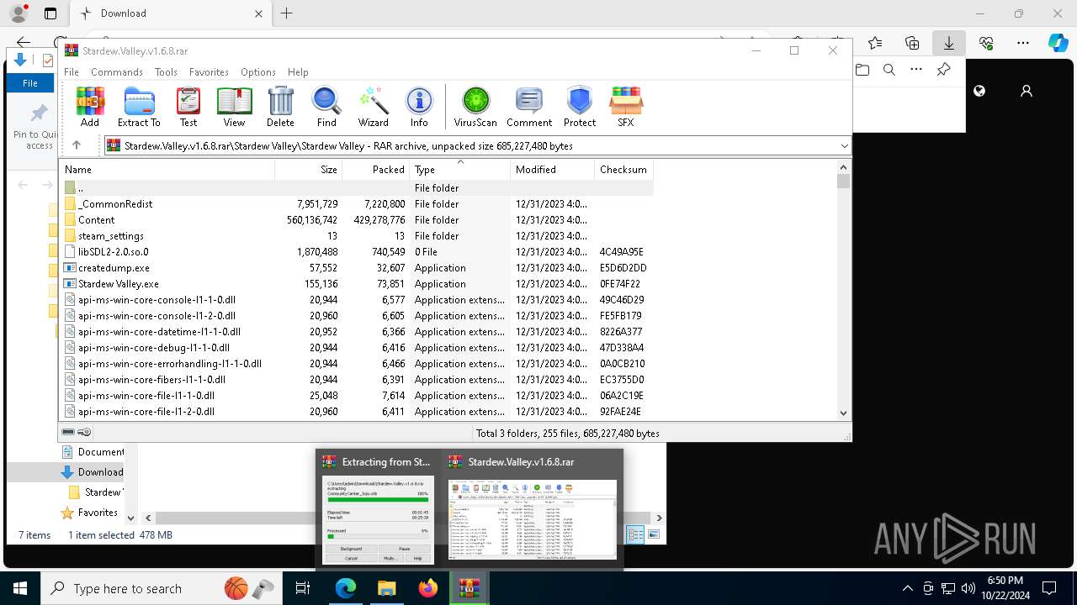Viewport: 1077px width, 605px height.
Task: Sort by the Type column header
Action: (460, 170)
